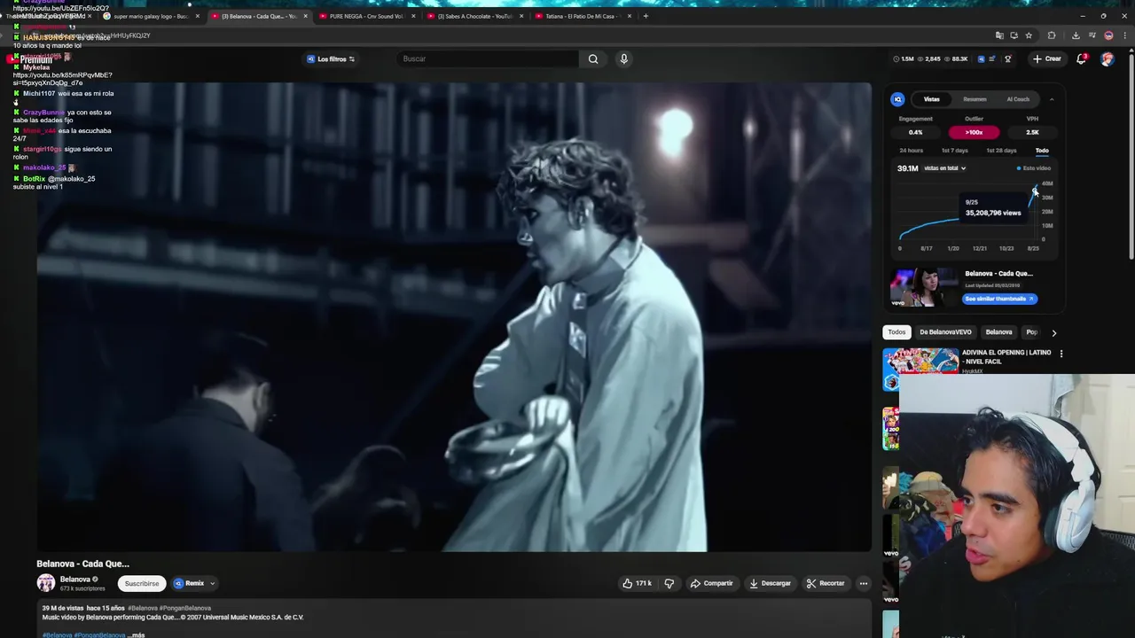
Task: Open browser extensions puzzle icon
Action: click(1052, 35)
